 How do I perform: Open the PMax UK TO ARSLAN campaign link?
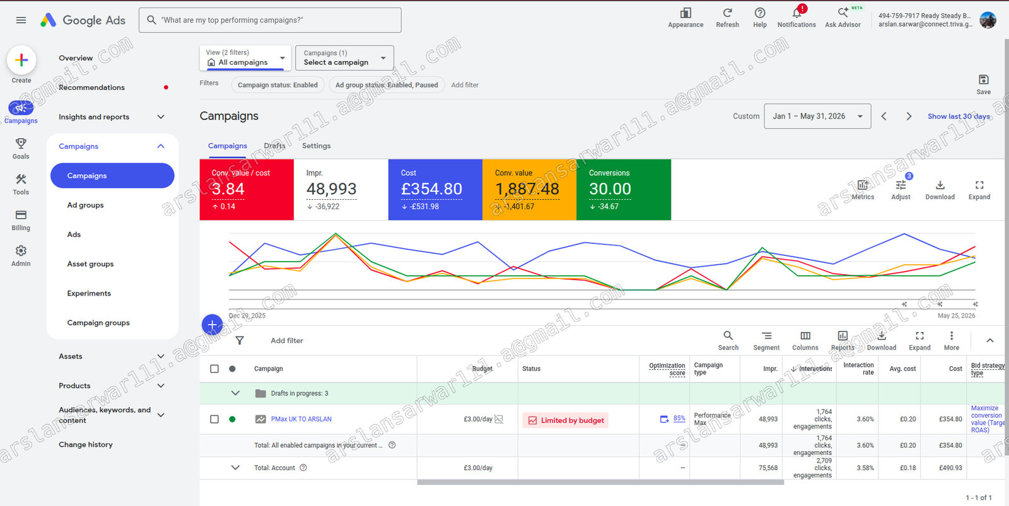tap(301, 419)
